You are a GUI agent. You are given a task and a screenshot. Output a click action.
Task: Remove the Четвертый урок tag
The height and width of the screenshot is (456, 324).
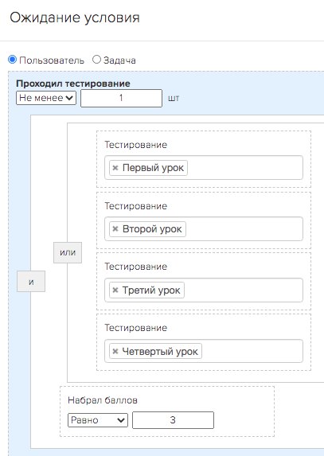[x=115, y=351]
